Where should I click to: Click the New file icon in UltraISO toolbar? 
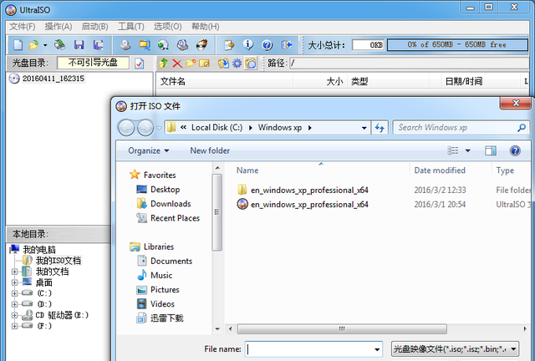click(x=18, y=44)
